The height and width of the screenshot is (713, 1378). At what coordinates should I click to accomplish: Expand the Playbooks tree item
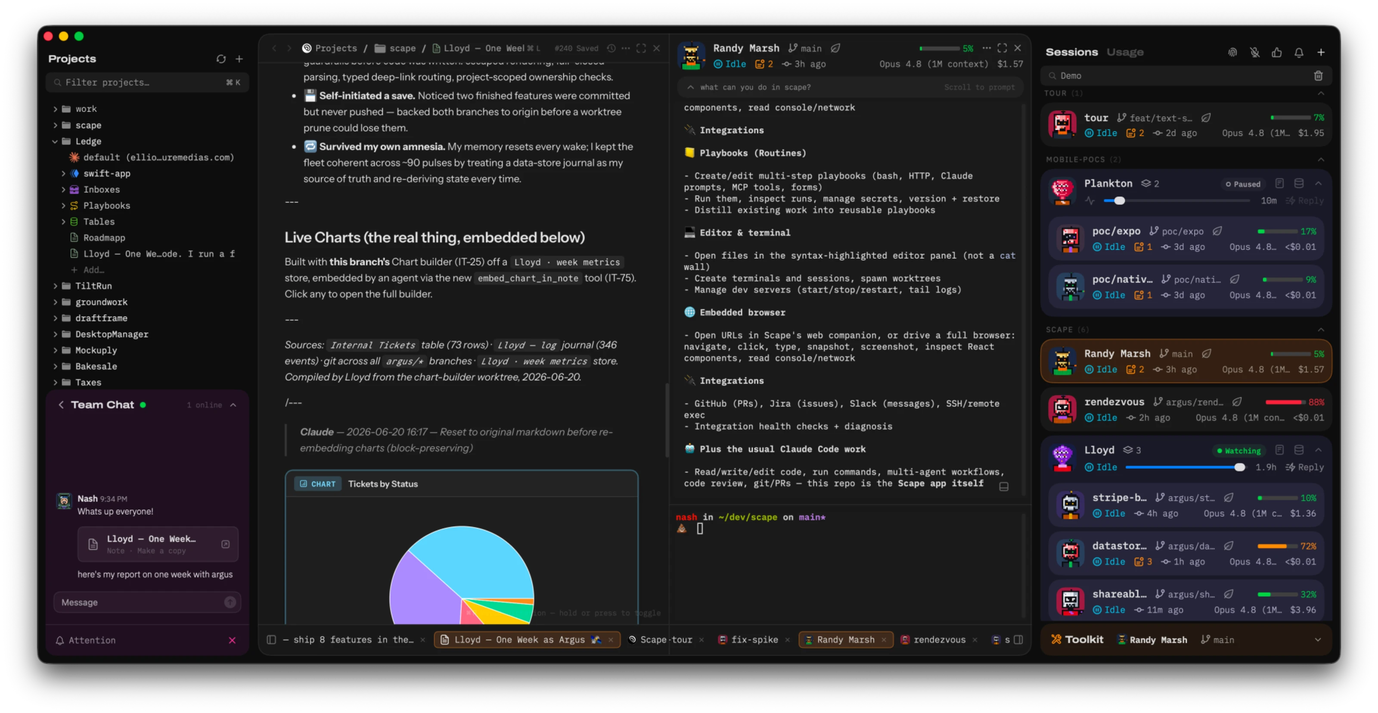pyautogui.click(x=63, y=205)
